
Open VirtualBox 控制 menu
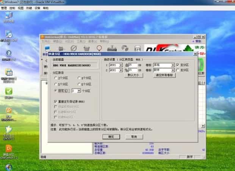[x=12, y=8]
